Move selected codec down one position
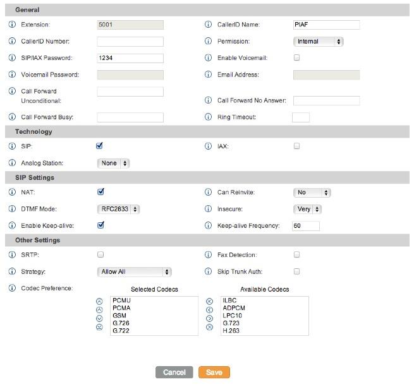Viewport: 414px width, 392px height. (x=99, y=318)
